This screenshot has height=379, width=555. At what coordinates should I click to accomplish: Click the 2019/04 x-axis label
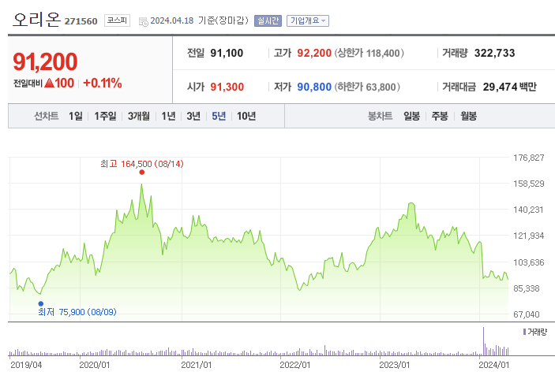26,365
